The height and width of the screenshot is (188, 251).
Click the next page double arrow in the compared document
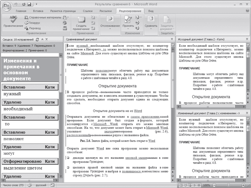click(x=173, y=180)
